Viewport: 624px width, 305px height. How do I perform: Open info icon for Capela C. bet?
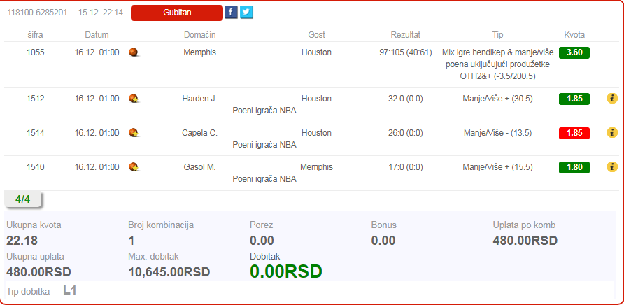tap(611, 133)
